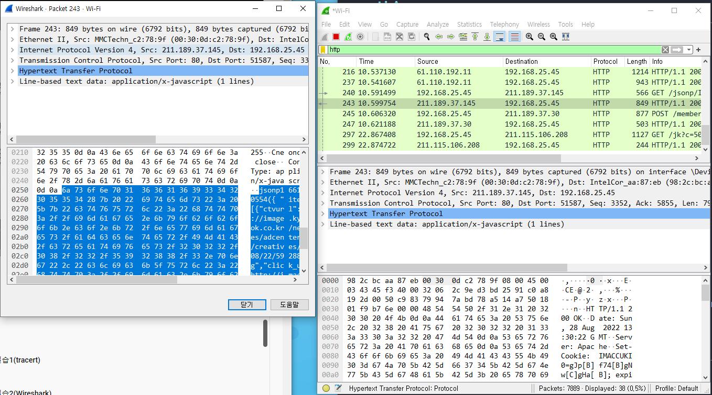Screen dimensions: 712x395
Task: Select packet 245 POST /member row
Action: (x=510, y=114)
